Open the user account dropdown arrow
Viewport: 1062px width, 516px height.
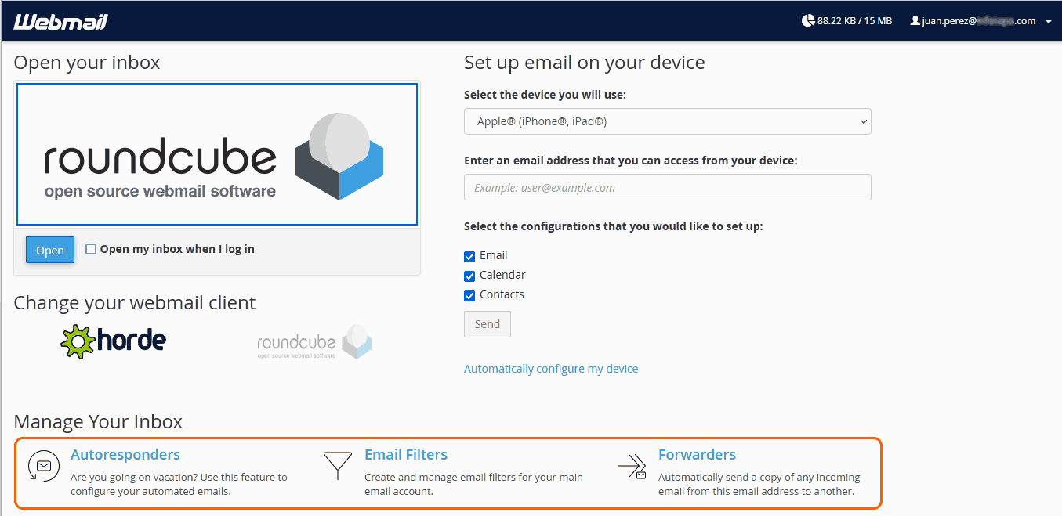coord(1049,22)
